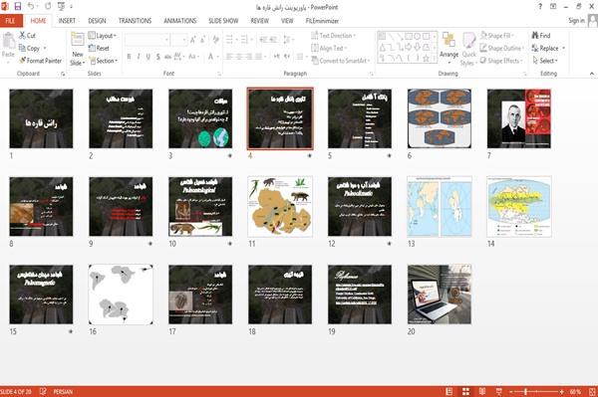Toggle Italic formatting
Image resolution: width=598 pixels, height=397 pixels.
tap(139, 57)
